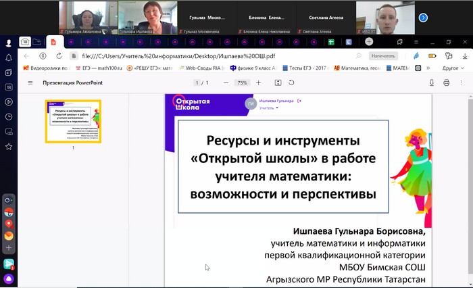The height and width of the screenshot is (288, 473).
Task: Open the collections icon in sidebar
Action: [x=8, y=72]
